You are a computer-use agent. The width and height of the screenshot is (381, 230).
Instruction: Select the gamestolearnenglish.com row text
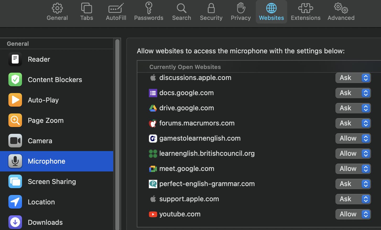200,138
